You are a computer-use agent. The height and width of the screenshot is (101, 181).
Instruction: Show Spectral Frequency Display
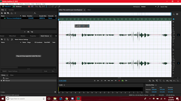29,7
